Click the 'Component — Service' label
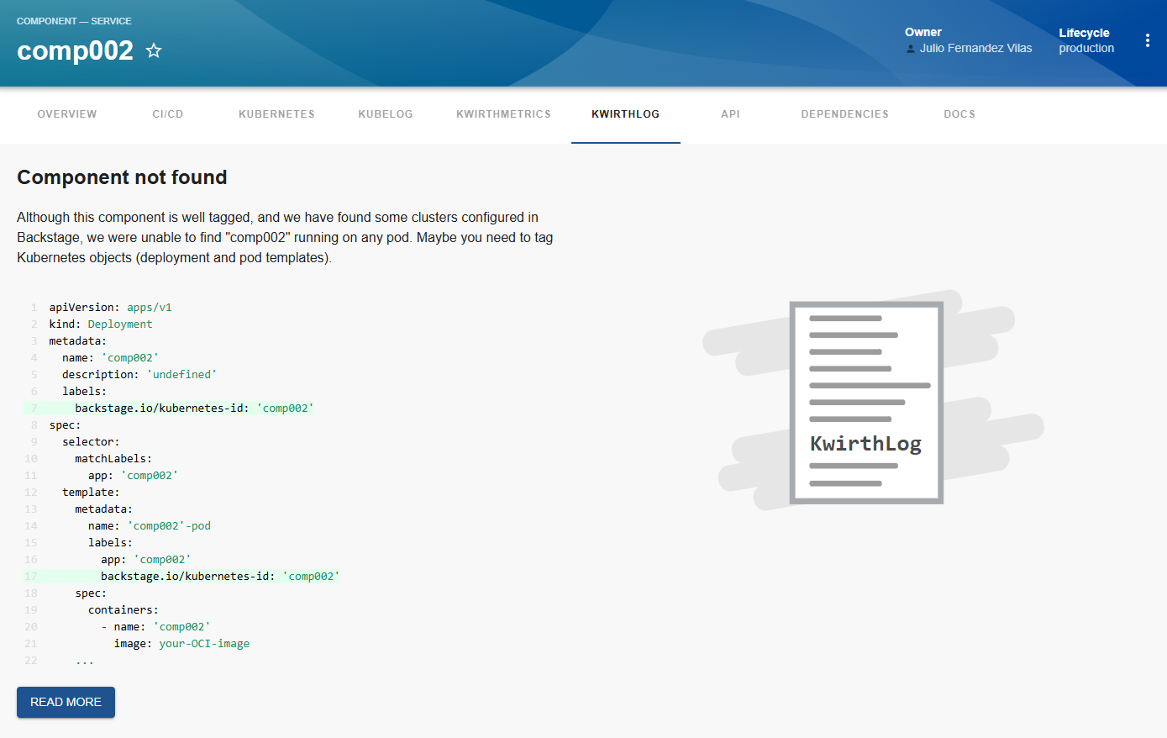Viewport: 1167px width, 738px height. click(74, 21)
